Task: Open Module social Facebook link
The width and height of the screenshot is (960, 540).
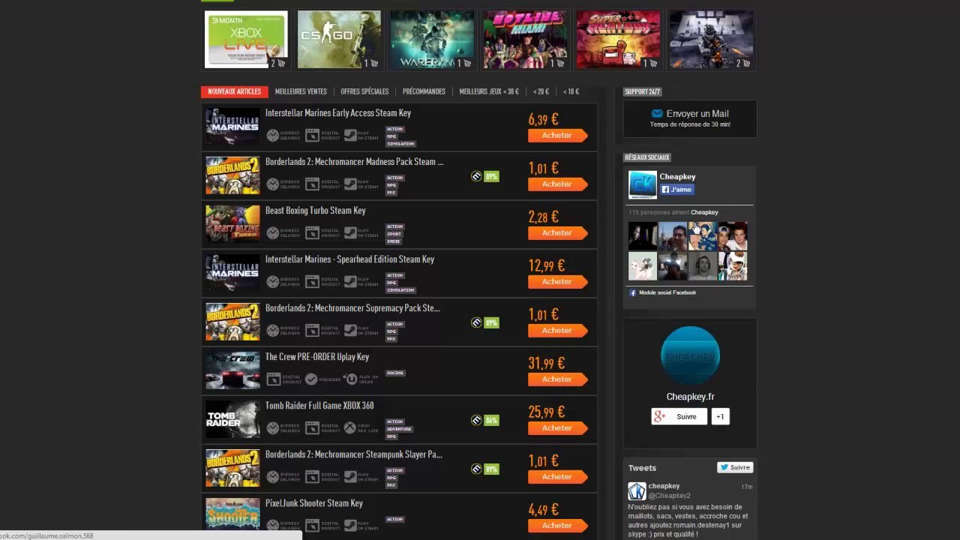Action: coord(667,292)
